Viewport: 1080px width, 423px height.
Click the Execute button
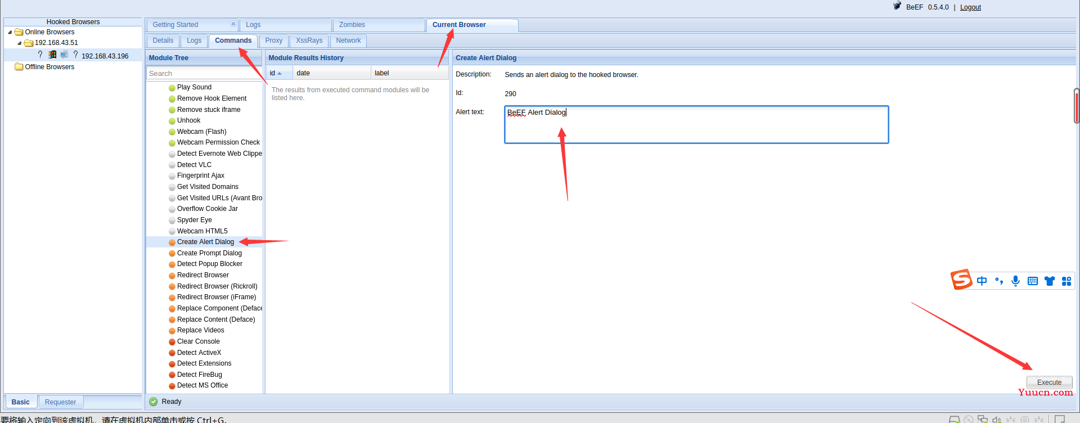tap(1050, 382)
